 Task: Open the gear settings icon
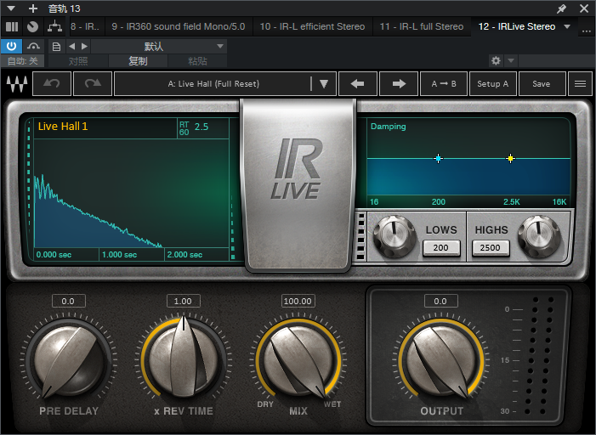[x=496, y=60]
